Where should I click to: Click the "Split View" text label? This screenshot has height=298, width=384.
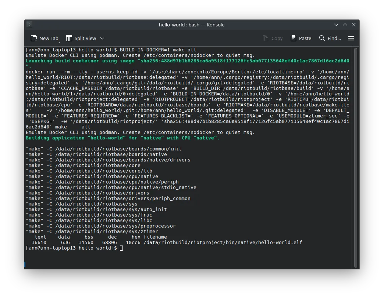coord(85,38)
